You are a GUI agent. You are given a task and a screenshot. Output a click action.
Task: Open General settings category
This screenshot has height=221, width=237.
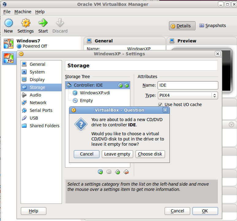pos(41,64)
